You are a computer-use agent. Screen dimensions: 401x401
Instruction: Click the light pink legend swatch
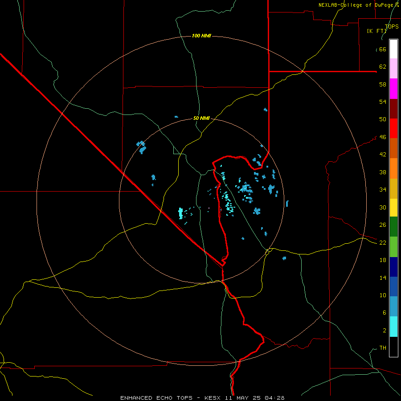click(393, 69)
